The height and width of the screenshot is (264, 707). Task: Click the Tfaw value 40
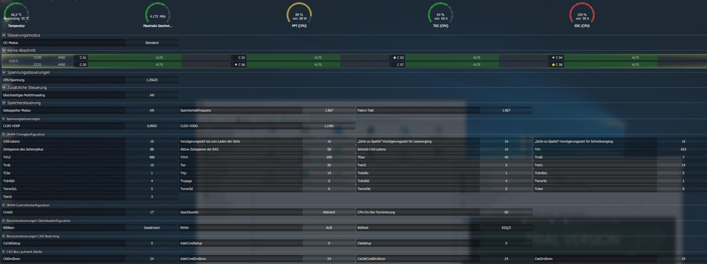click(x=506, y=157)
